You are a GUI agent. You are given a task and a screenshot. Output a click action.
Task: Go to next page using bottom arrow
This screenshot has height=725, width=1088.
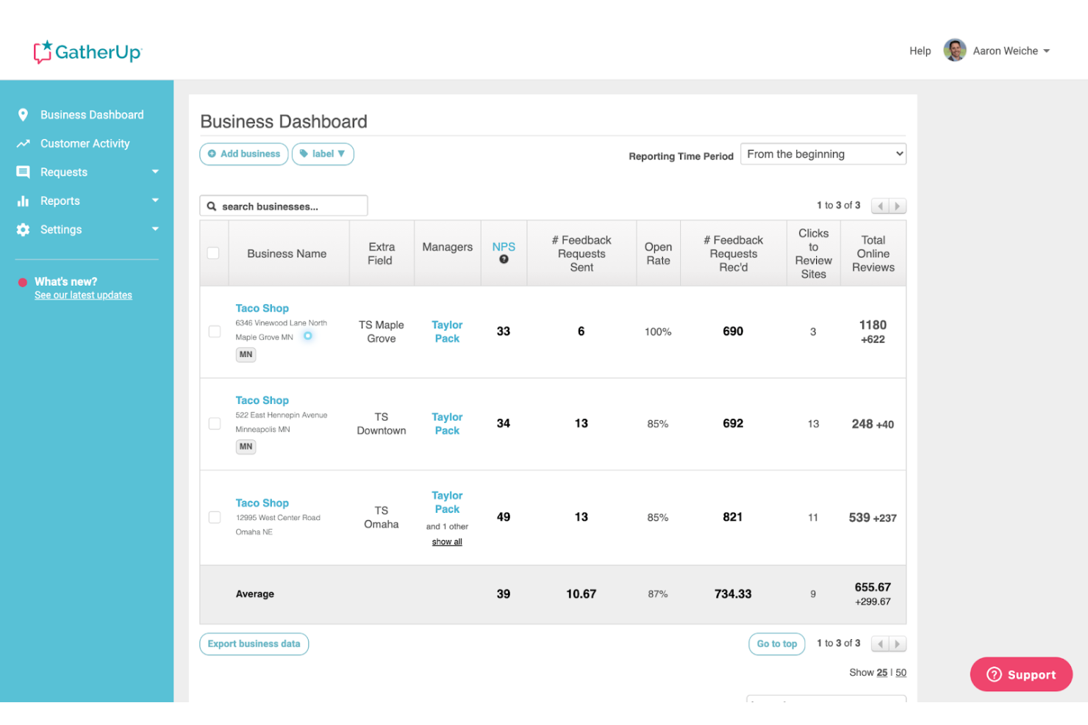[898, 644]
